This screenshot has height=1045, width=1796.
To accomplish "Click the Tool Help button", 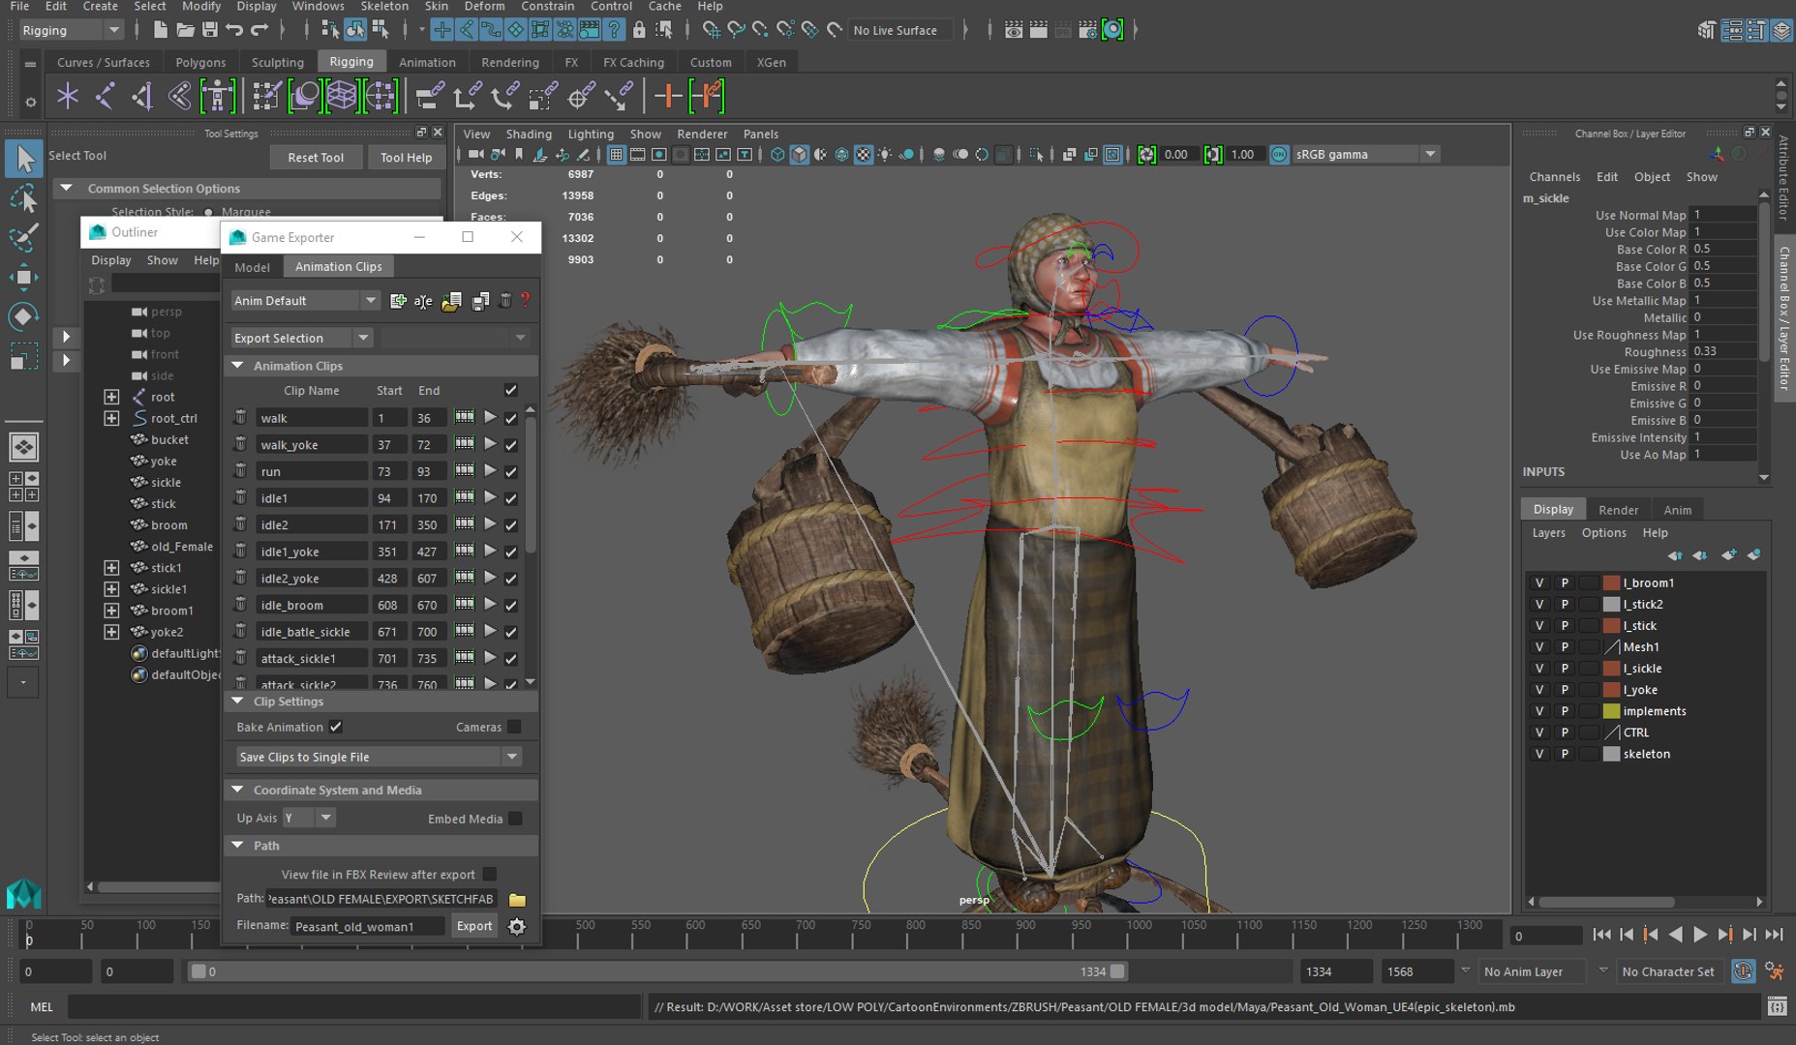I will tap(406, 157).
